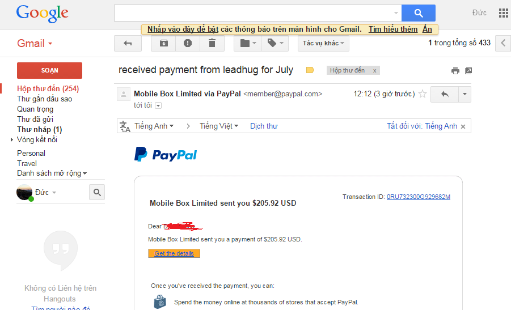Click 'Dịch thư' to translate the message
This screenshot has height=310, width=511.
[264, 126]
